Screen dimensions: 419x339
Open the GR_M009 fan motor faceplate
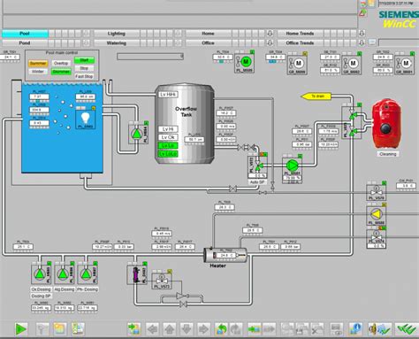click(298, 64)
